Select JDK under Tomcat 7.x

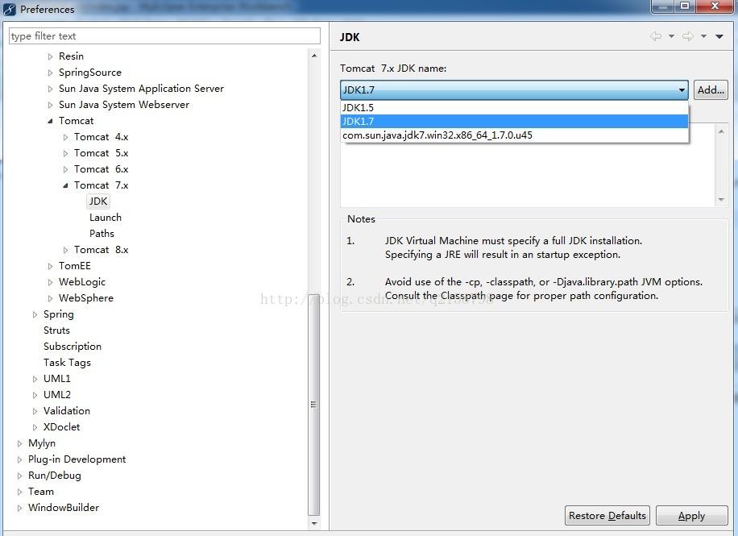98,202
